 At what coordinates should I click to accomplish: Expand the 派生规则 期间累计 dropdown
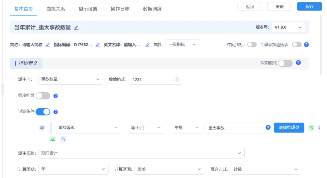pos(141,153)
